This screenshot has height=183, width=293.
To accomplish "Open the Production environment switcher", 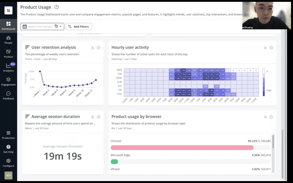I will coord(8,135).
